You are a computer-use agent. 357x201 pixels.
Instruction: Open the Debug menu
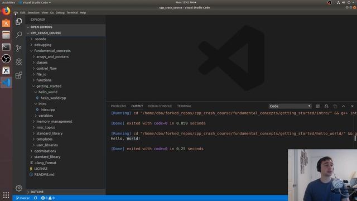[x=60, y=13]
